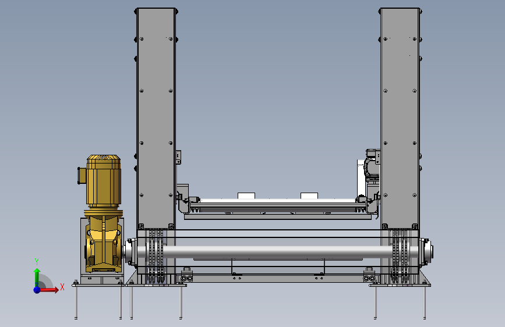
Task: Select the red X-axis arrow of the triad
Action: click(x=49, y=290)
